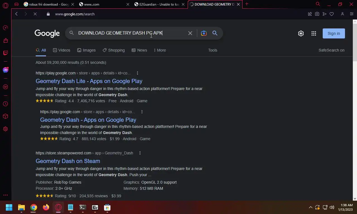Viewport: 357px width, 214px height.
Task: Open Extensions cube icon in sidebar
Action: pyautogui.click(x=5, y=116)
